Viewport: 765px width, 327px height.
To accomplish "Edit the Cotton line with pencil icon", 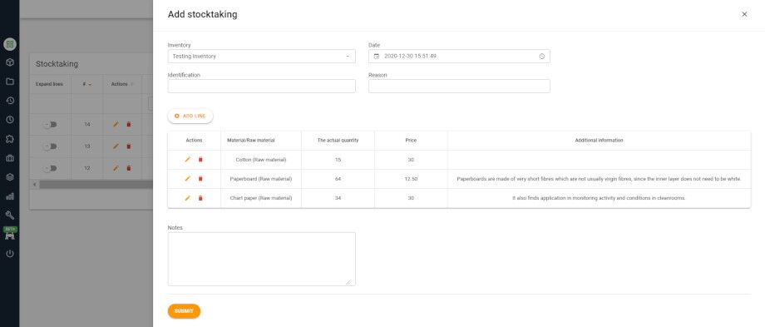I will pyautogui.click(x=187, y=160).
